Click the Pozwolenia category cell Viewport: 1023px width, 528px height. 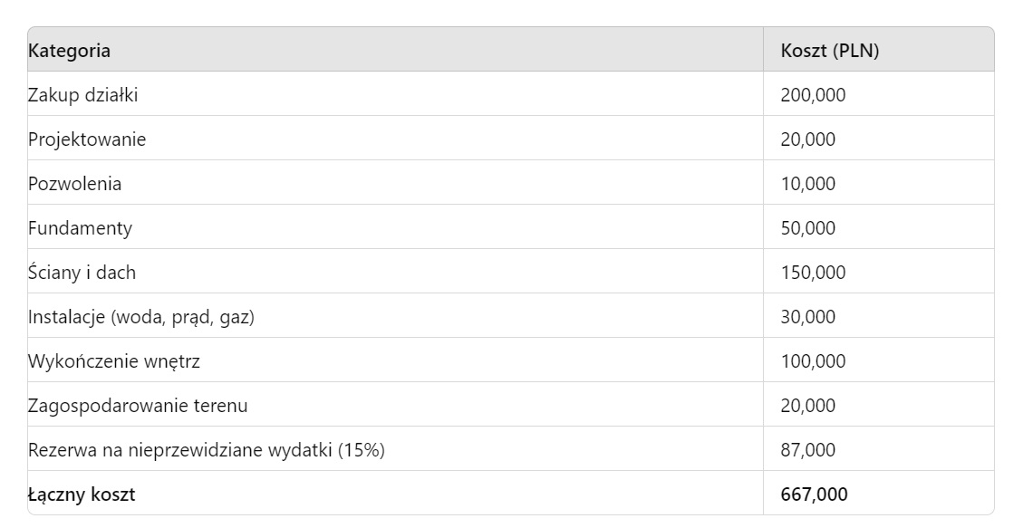click(75, 184)
